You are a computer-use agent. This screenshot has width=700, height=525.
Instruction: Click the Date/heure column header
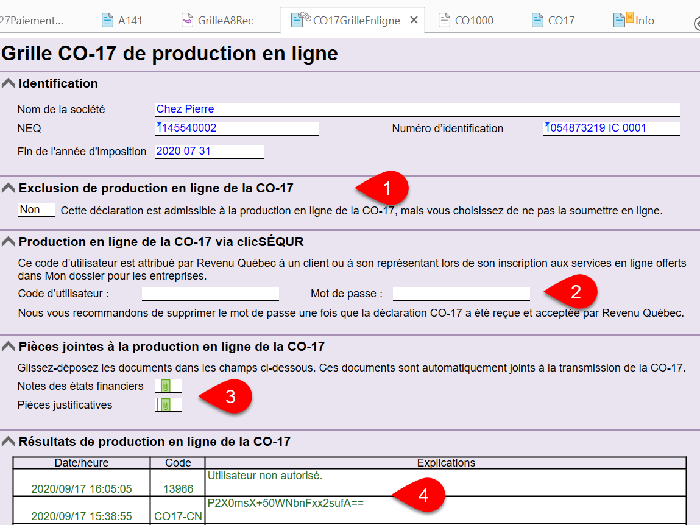82,463
